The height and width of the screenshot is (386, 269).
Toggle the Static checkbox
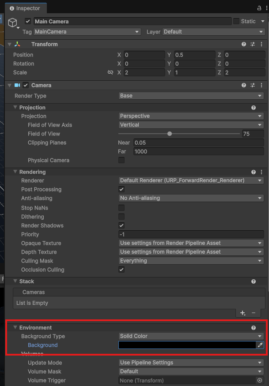click(236, 21)
